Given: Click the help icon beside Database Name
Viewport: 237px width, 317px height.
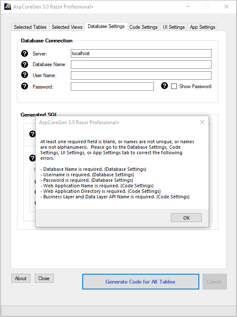Looking at the screenshot, I should pos(25,64).
